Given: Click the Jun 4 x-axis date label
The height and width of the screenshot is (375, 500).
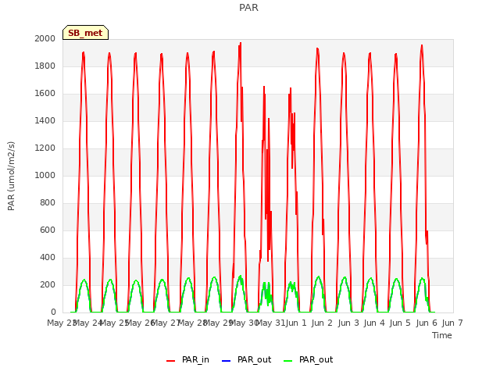Looking at the screenshot, I should [x=374, y=323].
